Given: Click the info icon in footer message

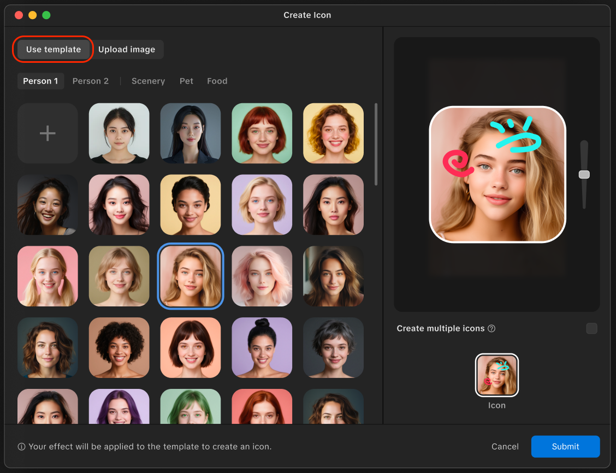Looking at the screenshot, I should point(21,447).
